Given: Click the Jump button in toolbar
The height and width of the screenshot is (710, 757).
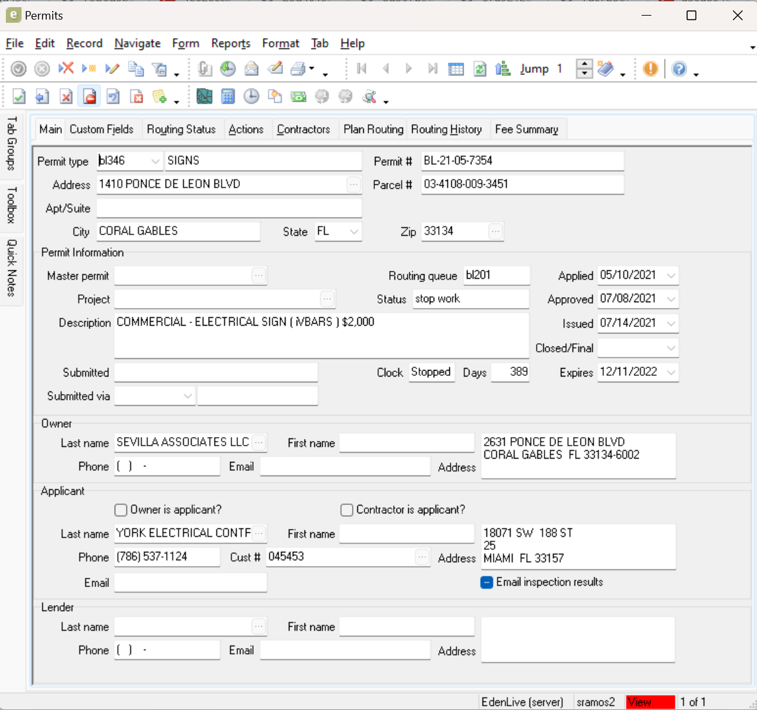Looking at the screenshot, I should point(534,69).
